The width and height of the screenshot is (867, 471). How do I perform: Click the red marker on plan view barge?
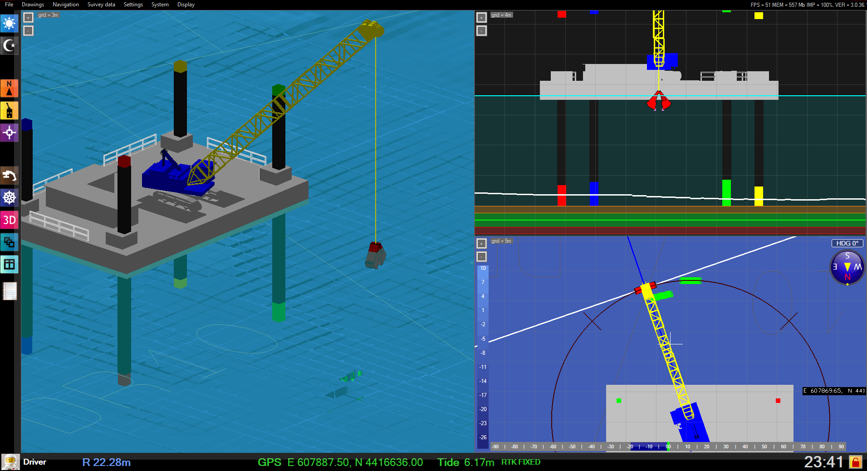click(778, 401)
